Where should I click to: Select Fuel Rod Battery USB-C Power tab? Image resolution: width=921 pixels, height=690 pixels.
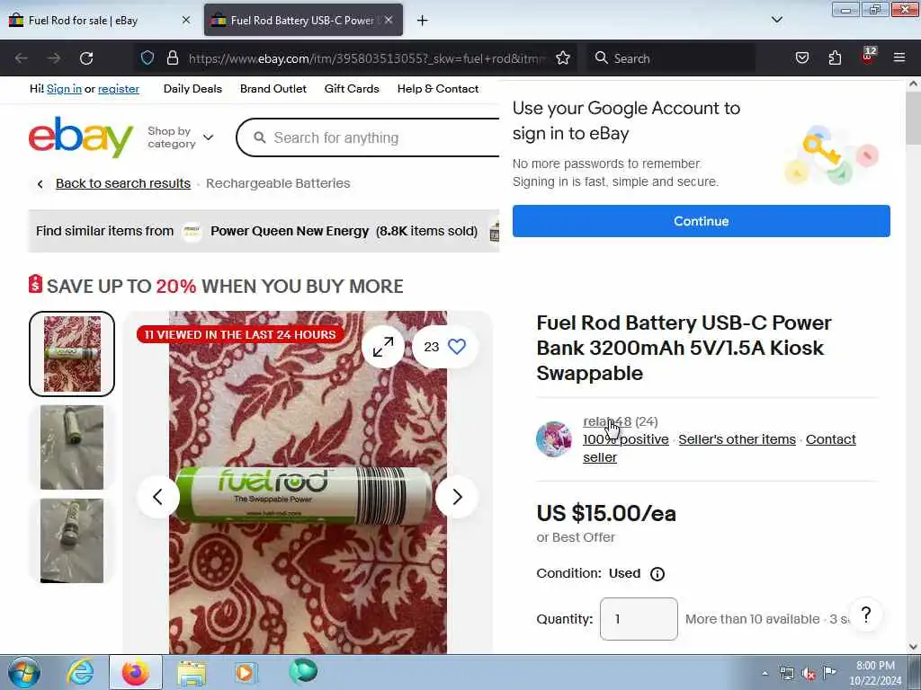(x=302, y=20)
